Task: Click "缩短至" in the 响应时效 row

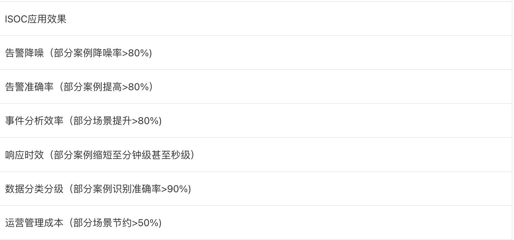Action: (126, 155)
